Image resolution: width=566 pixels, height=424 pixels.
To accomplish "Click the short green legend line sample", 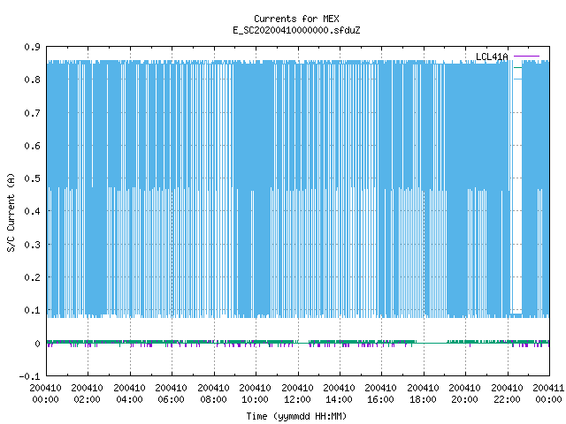I will (x=517, y=67).
